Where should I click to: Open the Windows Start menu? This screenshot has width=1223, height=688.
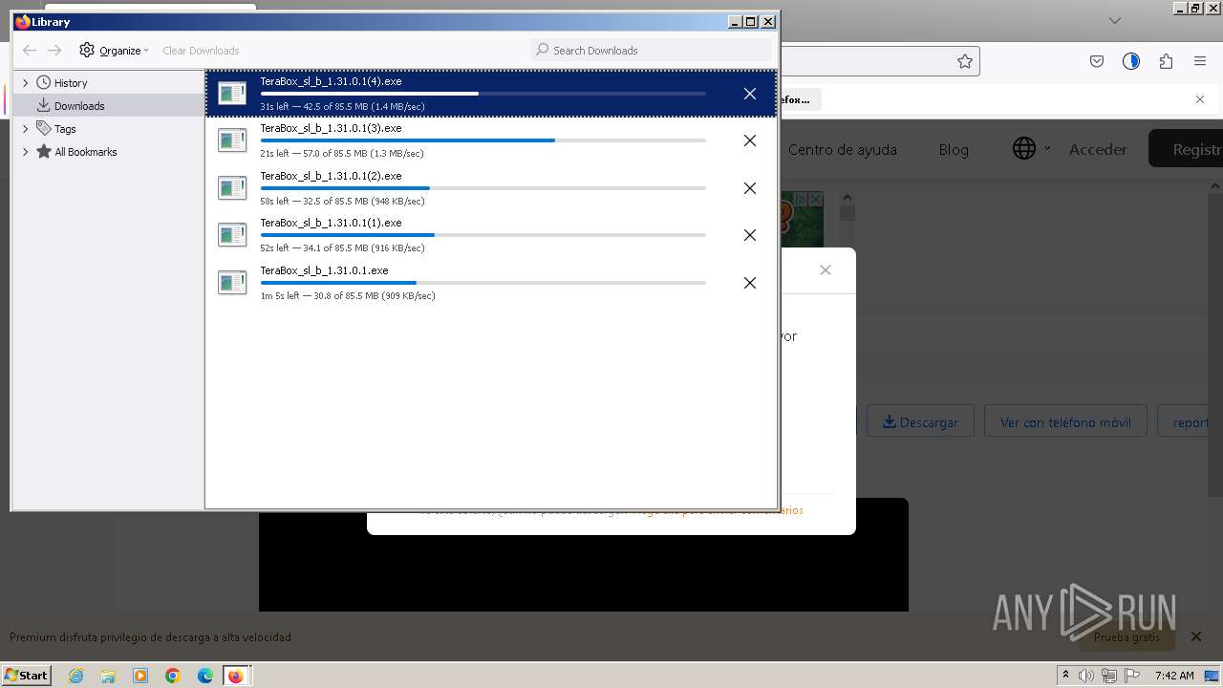pos(27,675)
